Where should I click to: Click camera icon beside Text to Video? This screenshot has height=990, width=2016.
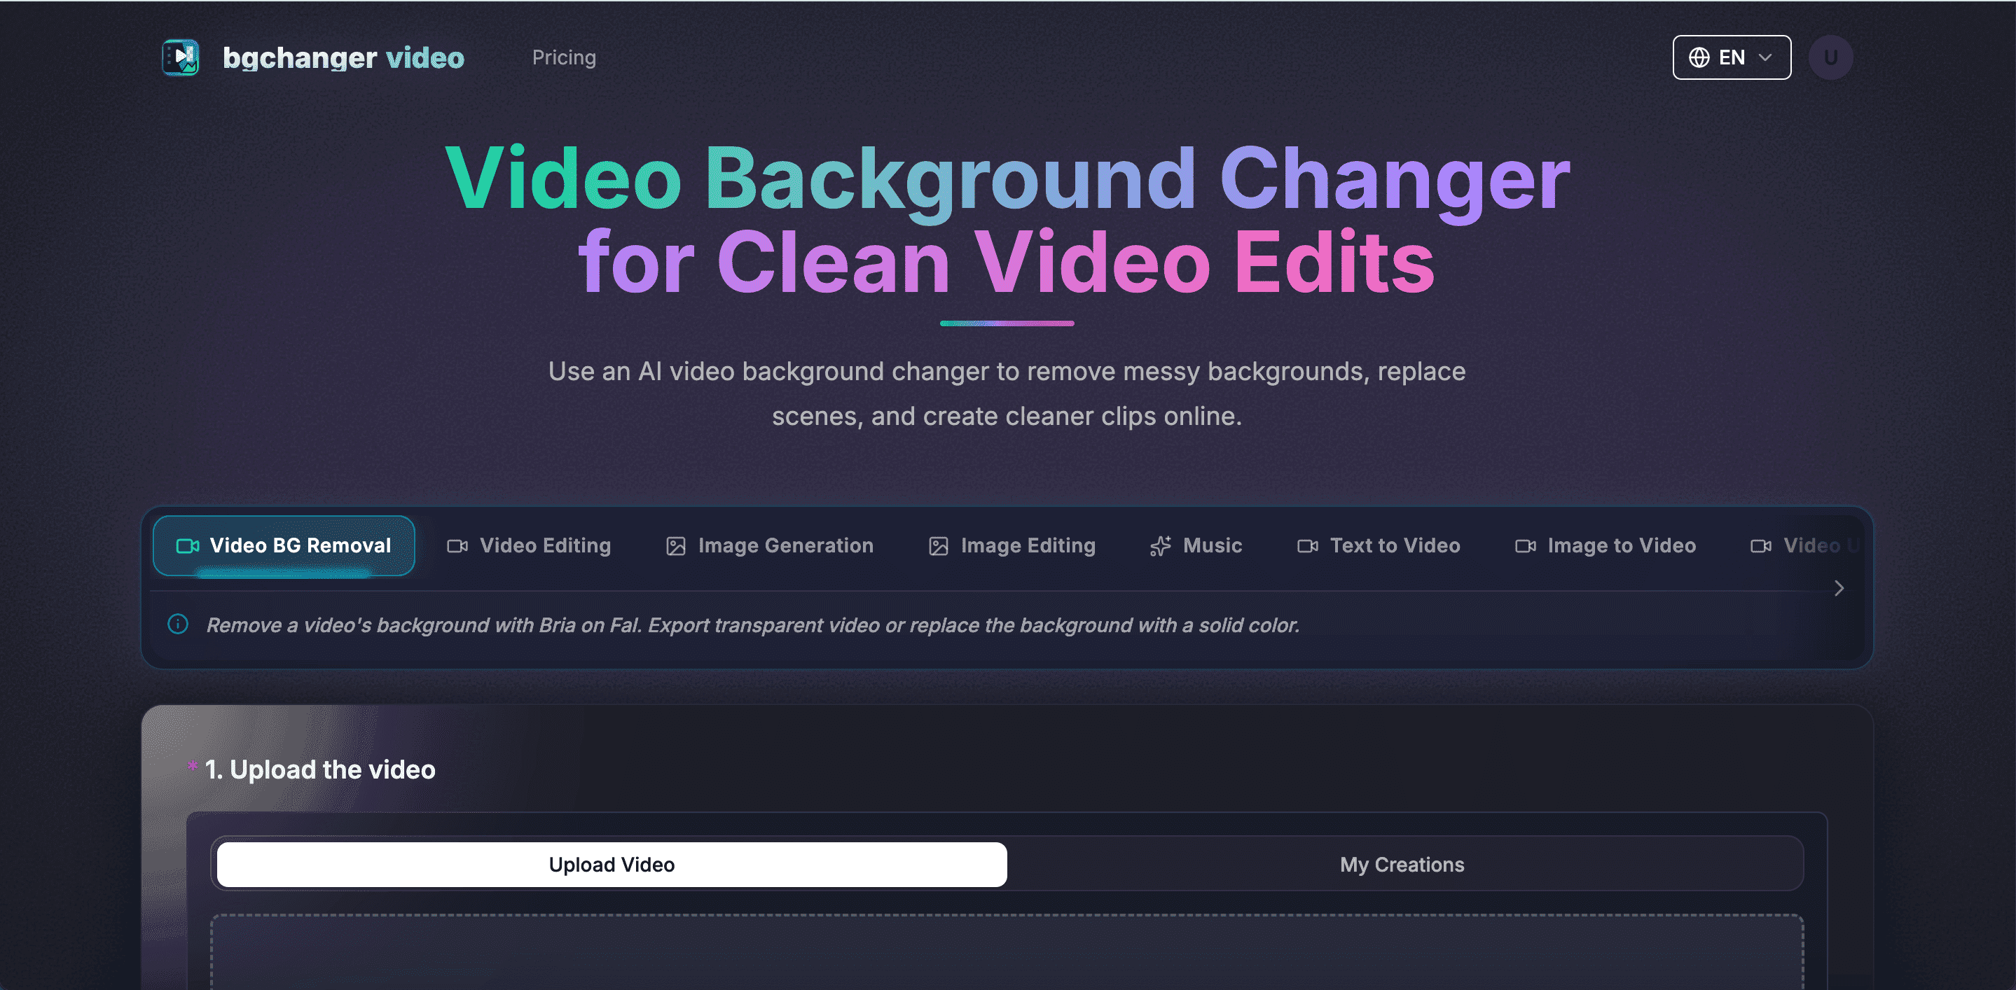(x=1308, y=546)
